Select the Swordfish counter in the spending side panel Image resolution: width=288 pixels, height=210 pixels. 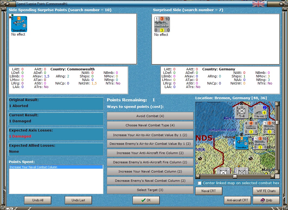(19, 24)
